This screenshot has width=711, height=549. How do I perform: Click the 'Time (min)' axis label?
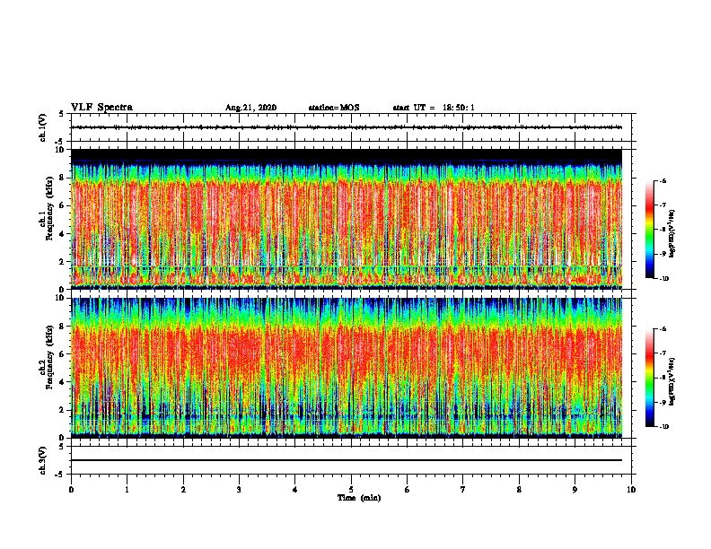click(359, 498)
